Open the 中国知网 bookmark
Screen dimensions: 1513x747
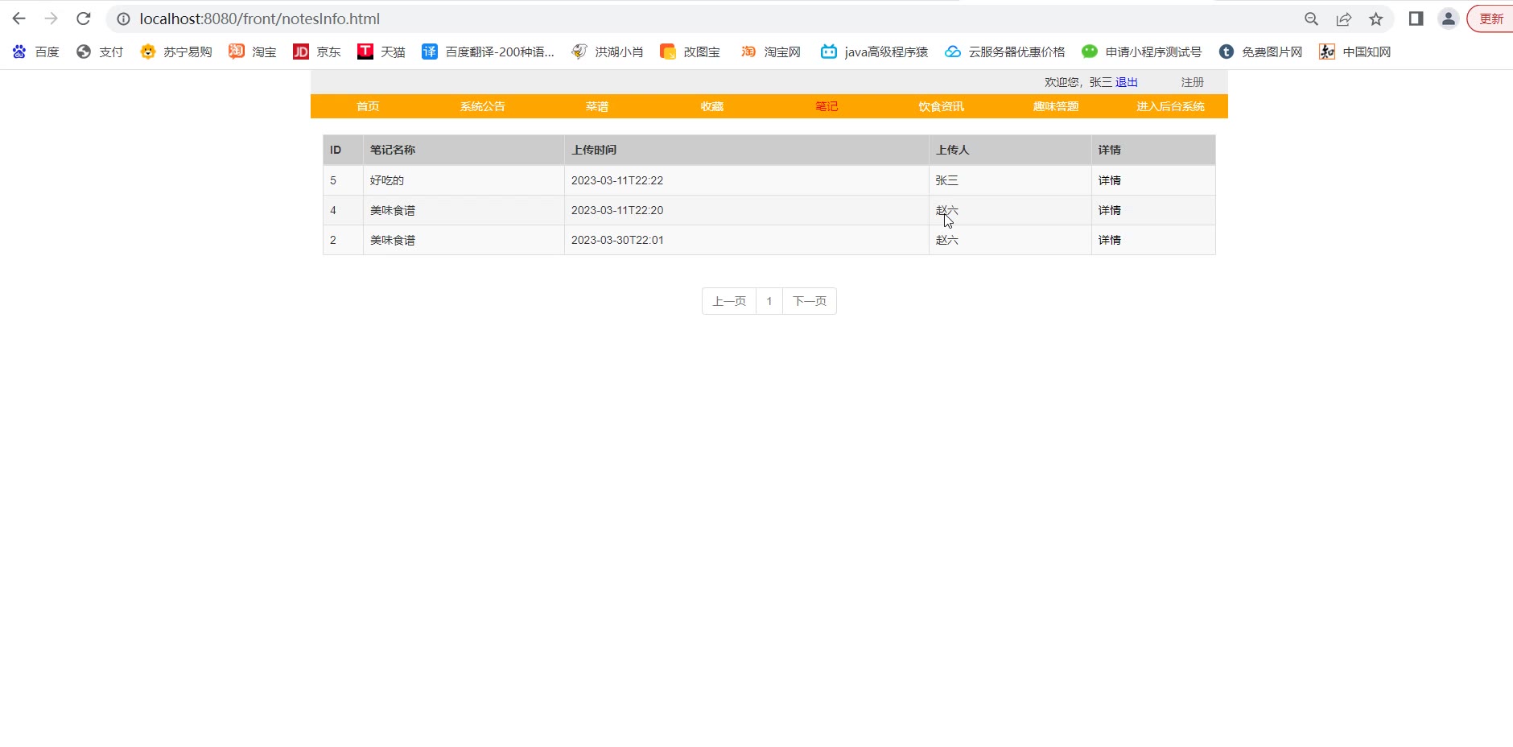pos(1355,52)
